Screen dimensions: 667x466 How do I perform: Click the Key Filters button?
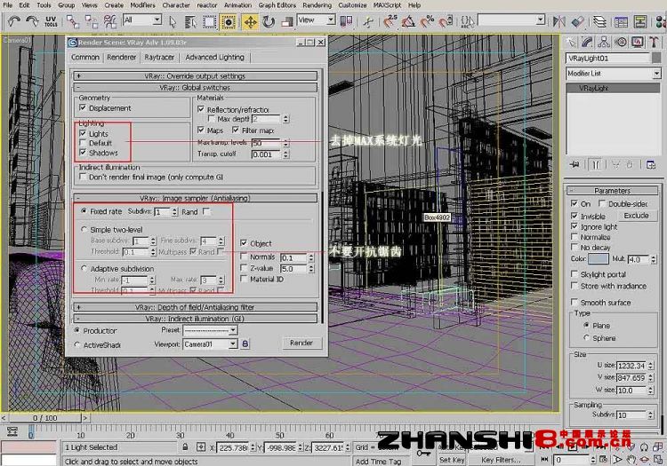click(x=501, y=460)
